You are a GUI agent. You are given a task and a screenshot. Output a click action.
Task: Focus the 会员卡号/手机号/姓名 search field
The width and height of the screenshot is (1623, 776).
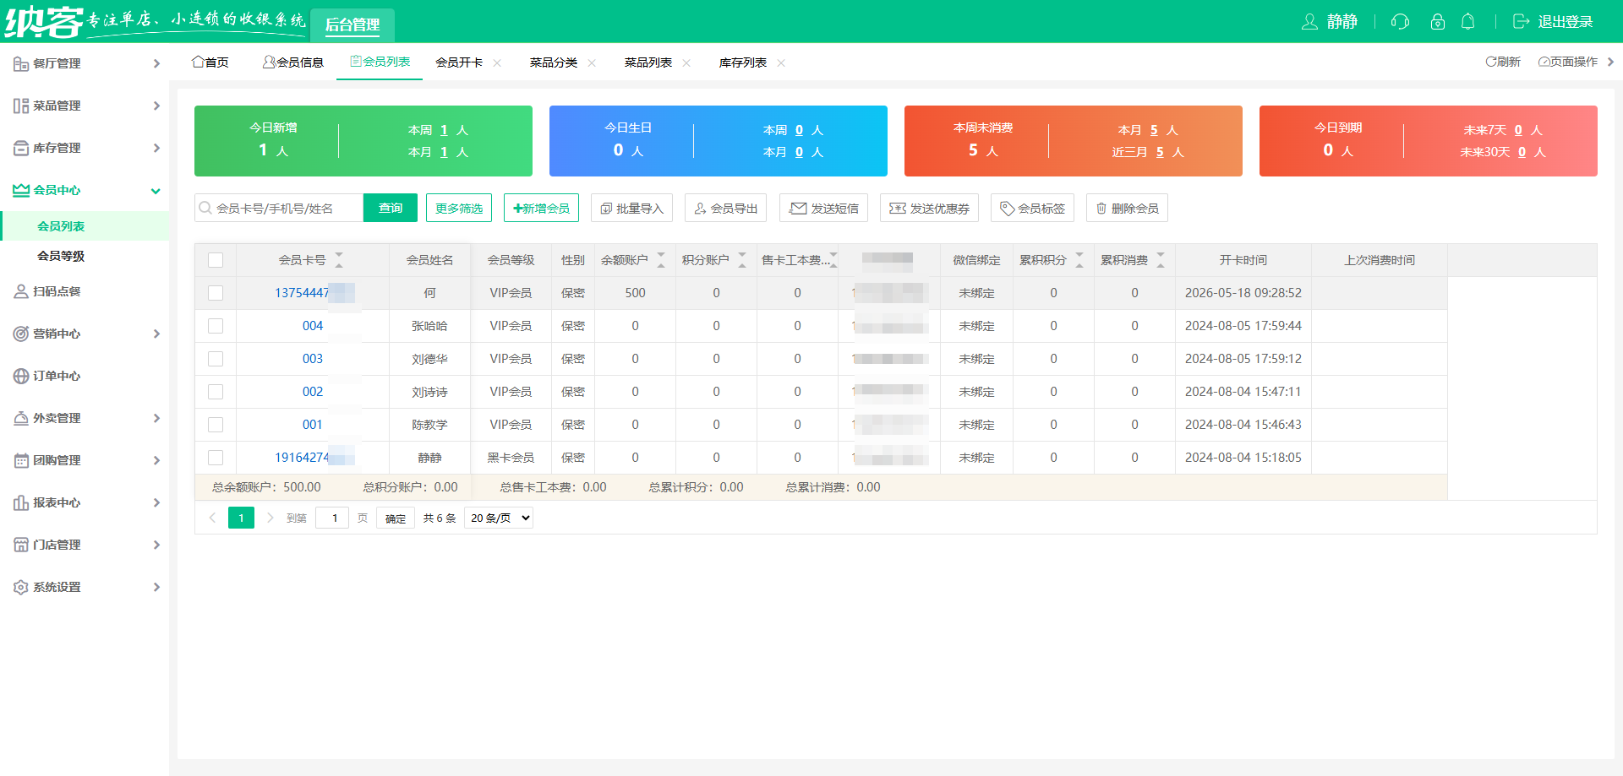279,208
